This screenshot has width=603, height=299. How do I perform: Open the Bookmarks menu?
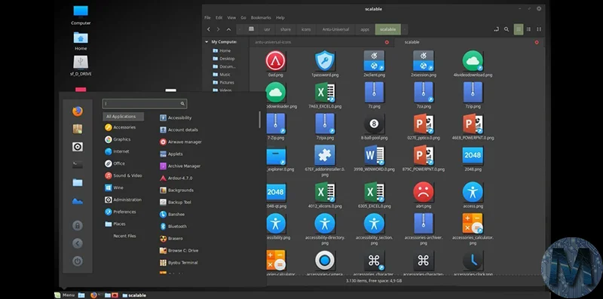(x=261, y=17)
